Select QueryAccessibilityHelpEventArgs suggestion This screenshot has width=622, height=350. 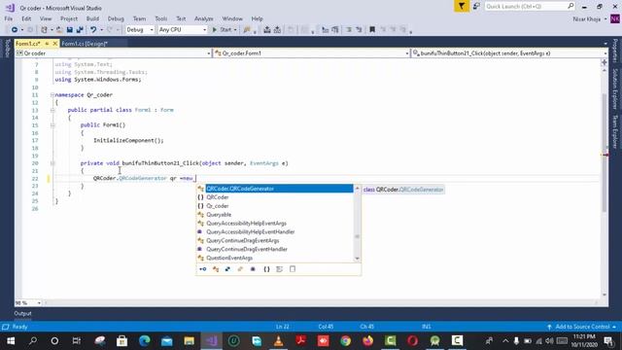pos(275,224)
